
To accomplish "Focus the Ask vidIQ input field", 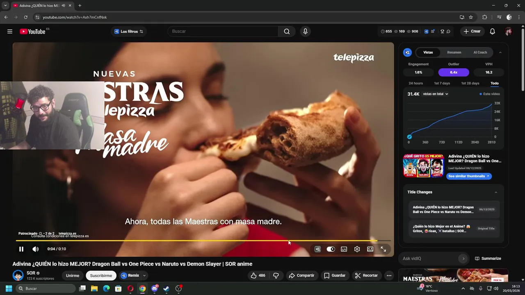I will pos(429,259).
